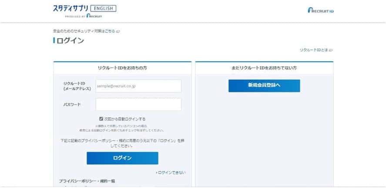Click the blue bar beside ログイン heading
The width and height of the screenshot is (386, 192).
(x=54, y=41)
